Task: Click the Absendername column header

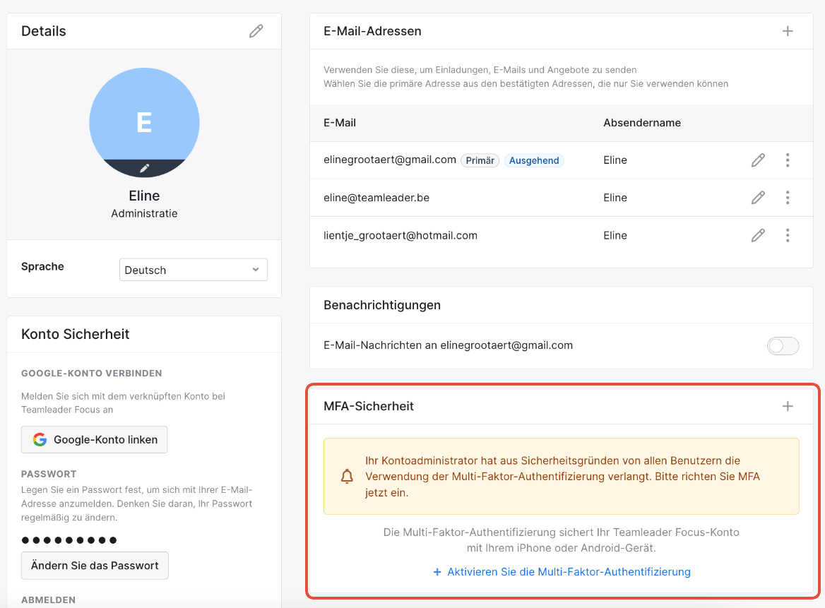Action: [642, 123]
